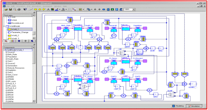Click the What's This help arrow icon
This screenshot has width=208, height=110.
(25, 9)
